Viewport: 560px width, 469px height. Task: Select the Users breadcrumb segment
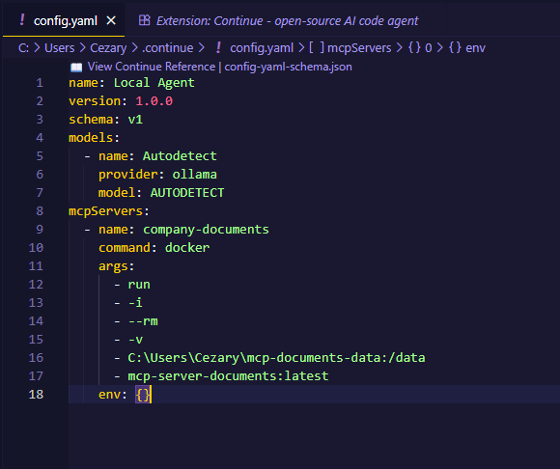(x=59, y=48)
